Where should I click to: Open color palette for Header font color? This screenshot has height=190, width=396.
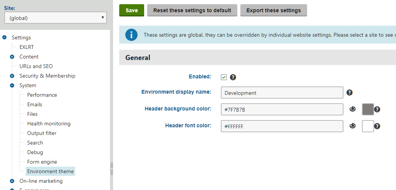(x=352, y=126)
